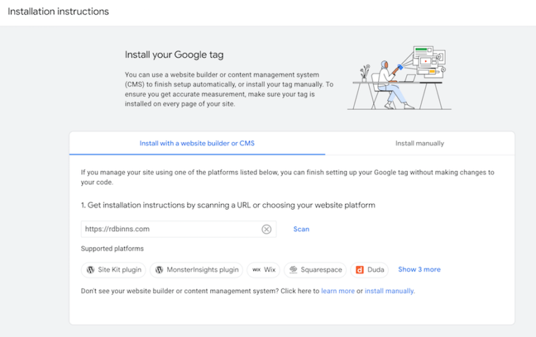The image size is (536, 337).
Task: Click the Squarespace logo icon
Action: [x=294, y=269]
